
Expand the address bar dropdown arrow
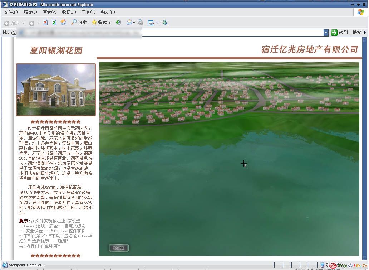(x=326, y=33)
